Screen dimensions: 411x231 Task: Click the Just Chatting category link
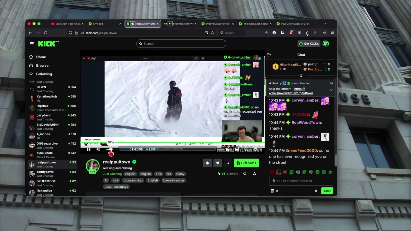point(112,174)
